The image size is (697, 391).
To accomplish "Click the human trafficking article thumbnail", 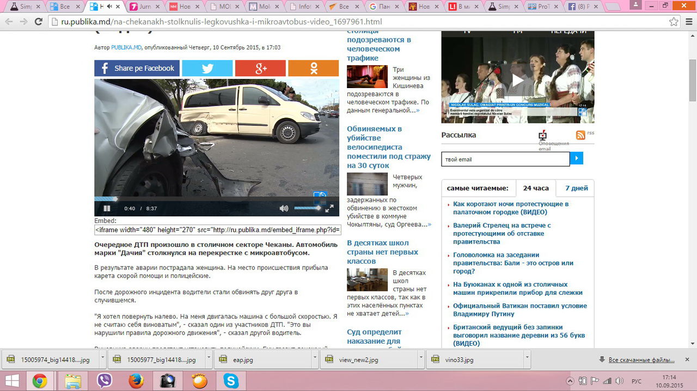I will pos(367,77).
